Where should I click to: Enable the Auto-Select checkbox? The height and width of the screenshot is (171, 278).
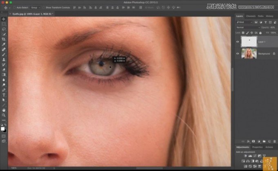click(x=15, y=8)
